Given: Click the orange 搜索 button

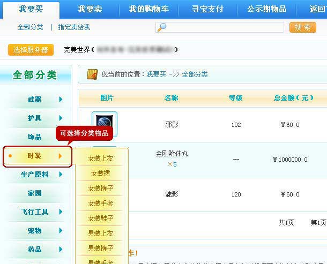Looking at the screenshot, I should (x=302, y=27).
